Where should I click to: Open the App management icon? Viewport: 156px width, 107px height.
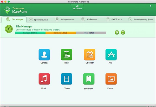click(x=111, y=55)
